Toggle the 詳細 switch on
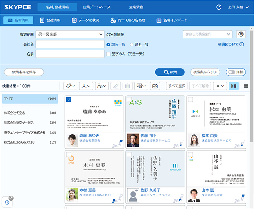254x209 pixels. click(x=235, y=72)
